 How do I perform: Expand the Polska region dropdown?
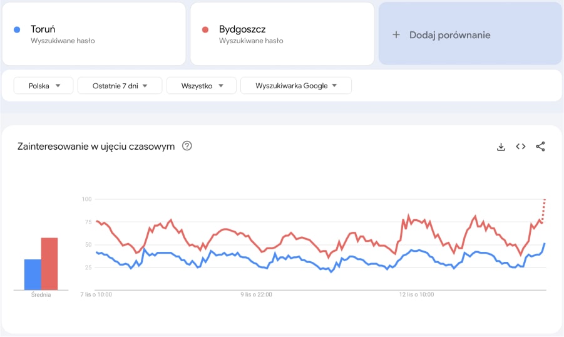point(44,86)
